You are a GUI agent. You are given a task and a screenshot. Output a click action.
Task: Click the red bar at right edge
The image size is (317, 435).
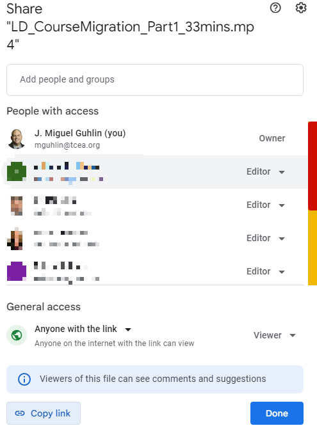point(313,166)
